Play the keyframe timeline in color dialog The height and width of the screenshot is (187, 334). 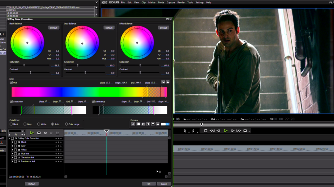(32, 133)
